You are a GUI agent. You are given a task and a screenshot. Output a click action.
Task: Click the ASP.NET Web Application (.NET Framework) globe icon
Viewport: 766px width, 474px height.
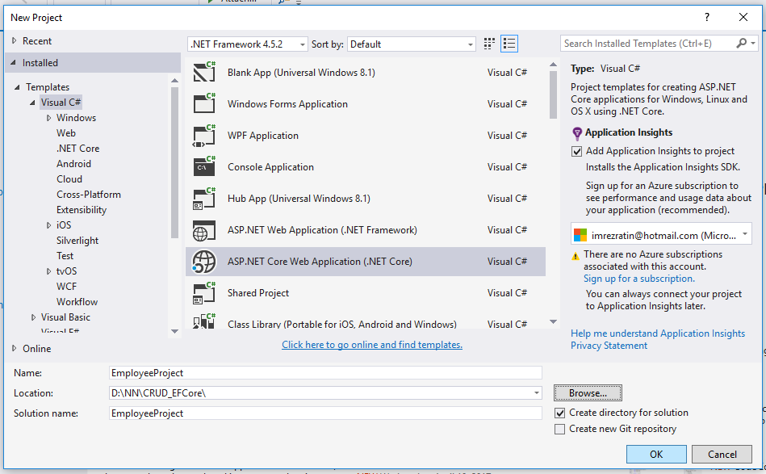tap(204, 230)
